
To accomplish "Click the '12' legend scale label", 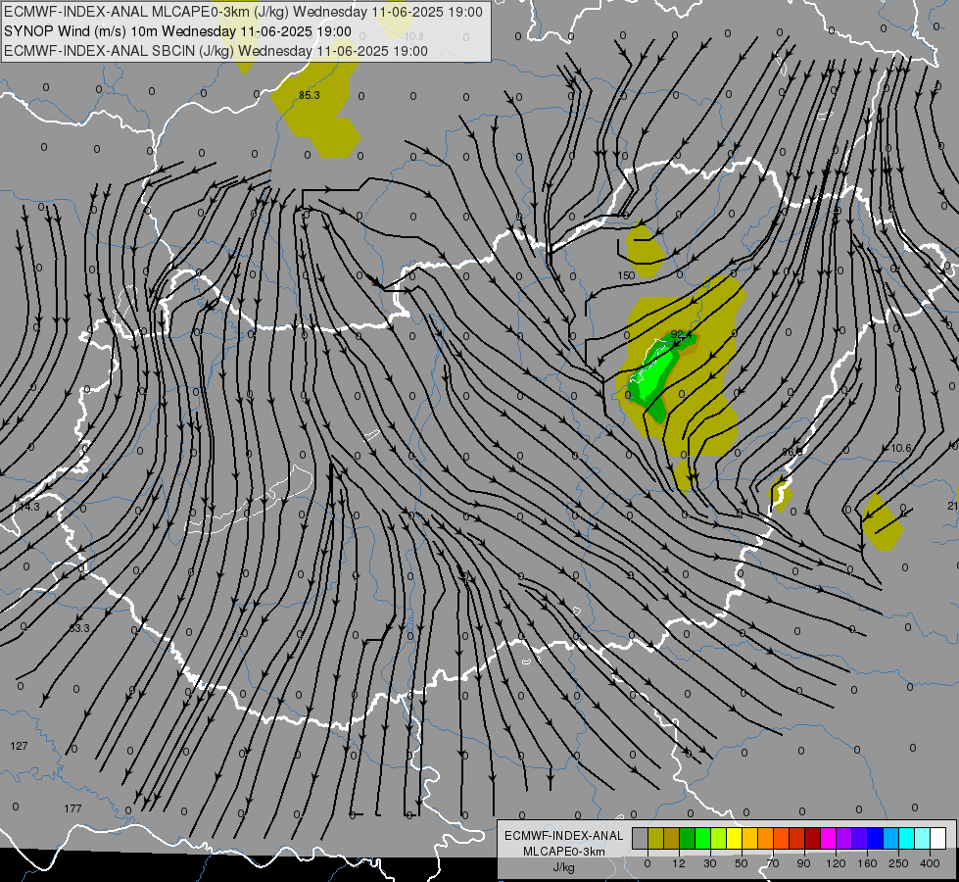I will (x=679, y=863).
